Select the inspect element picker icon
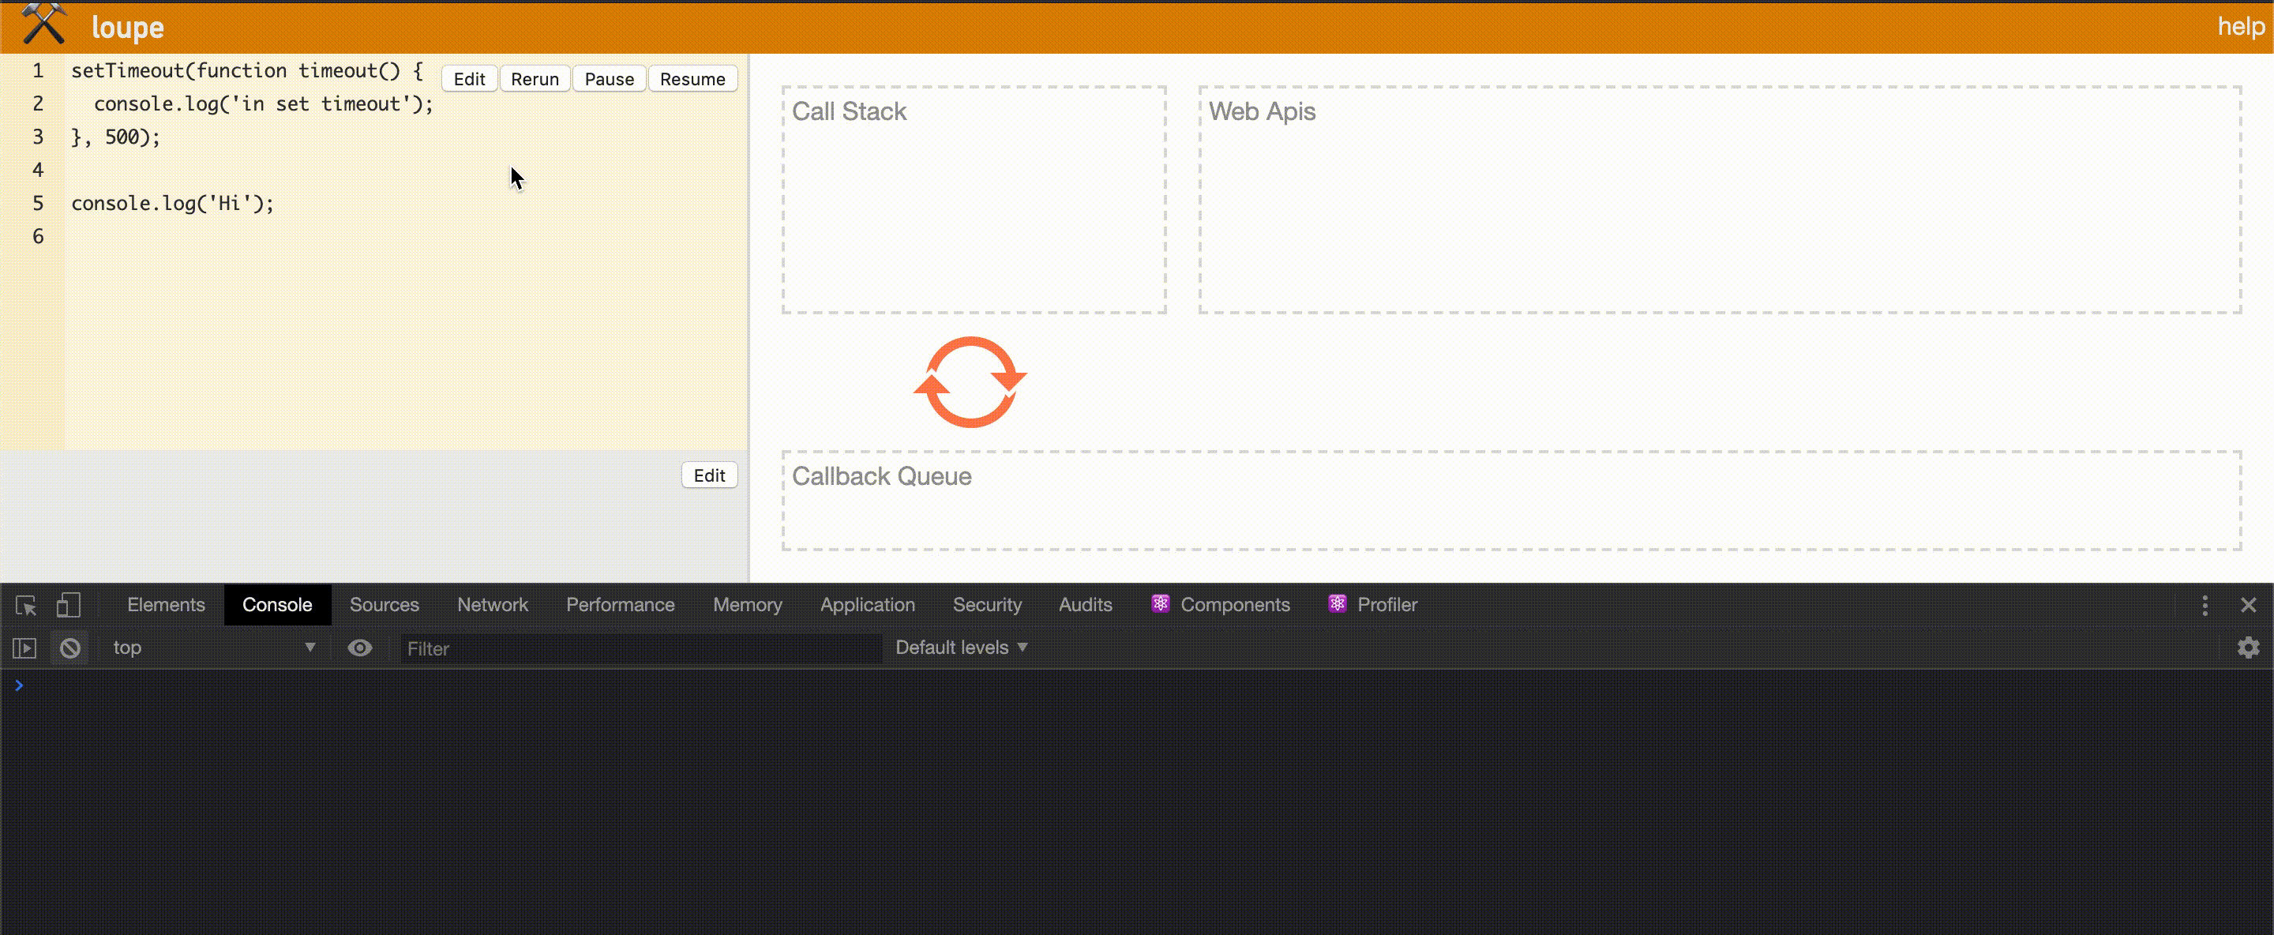This screenshot has width=2274, height=935. tap(25, 605)
